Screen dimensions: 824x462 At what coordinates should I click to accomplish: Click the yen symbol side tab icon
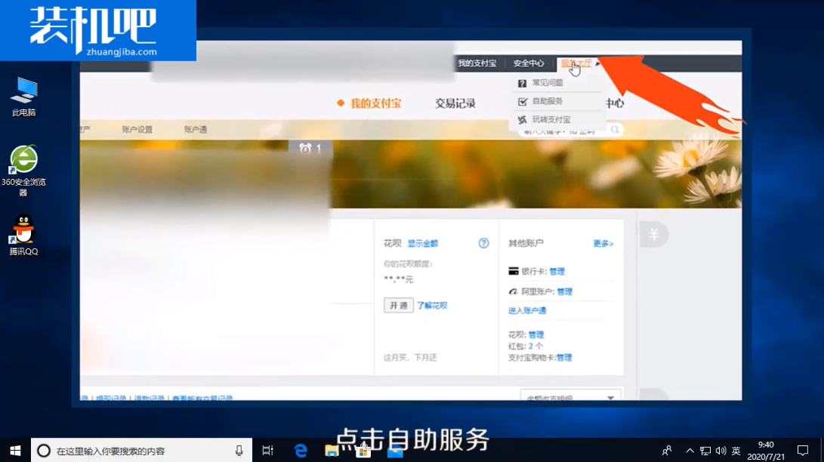(653, 235)
